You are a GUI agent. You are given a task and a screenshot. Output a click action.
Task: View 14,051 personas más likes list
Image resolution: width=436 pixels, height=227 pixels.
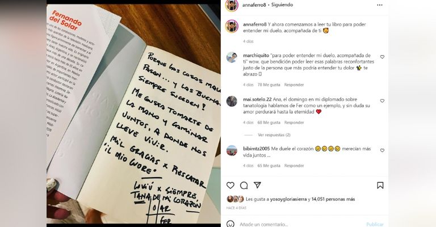pos(333,199)
